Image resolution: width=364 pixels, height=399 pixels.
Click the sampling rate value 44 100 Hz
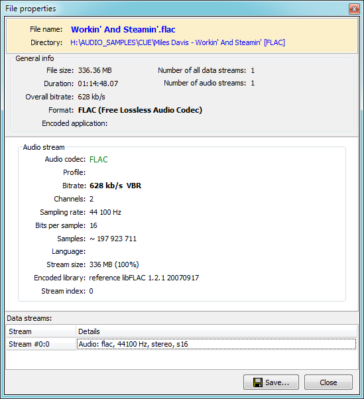[105, 212]
